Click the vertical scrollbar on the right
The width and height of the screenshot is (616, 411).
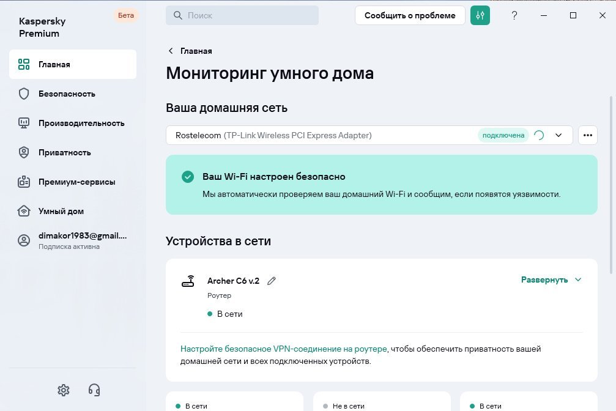click(x=611, y=185)
